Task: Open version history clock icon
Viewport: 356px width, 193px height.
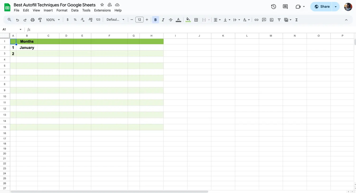Action: click(273, 7)
